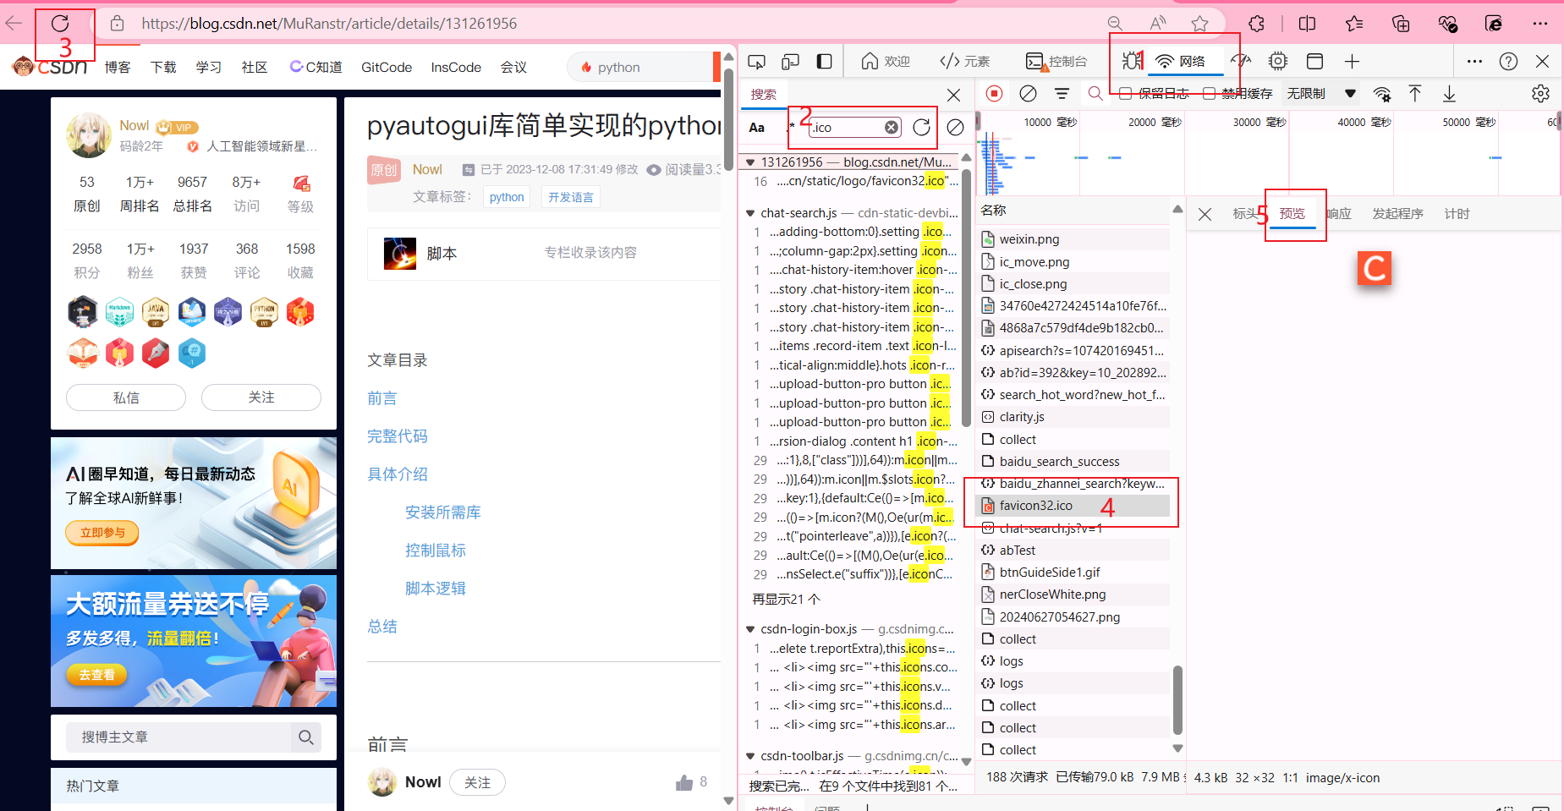
Task: Open Browser essentials heart icon
Action: tap(1447, 24)
